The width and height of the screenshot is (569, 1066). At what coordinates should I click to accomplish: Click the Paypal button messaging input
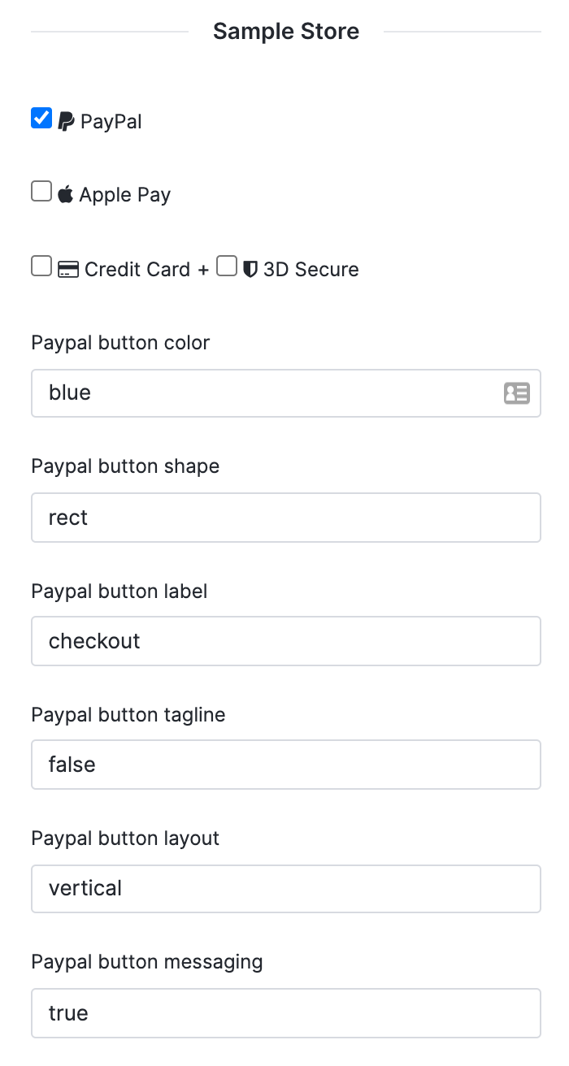[286, 1013]
